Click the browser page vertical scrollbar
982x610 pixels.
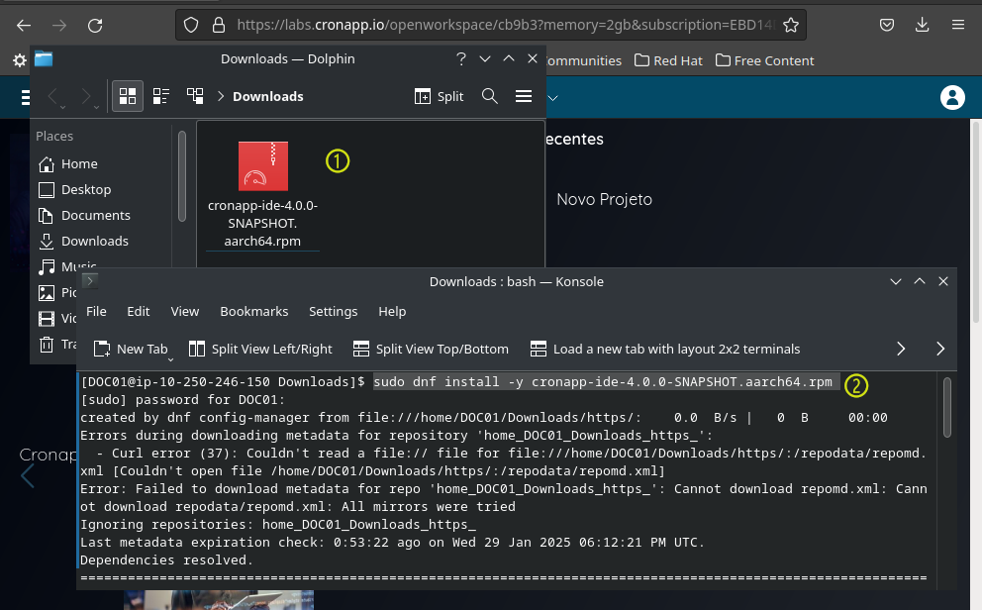(x=976, y=223)
